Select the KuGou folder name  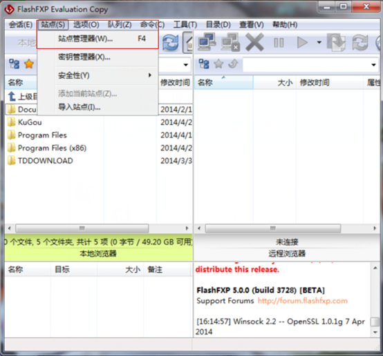click(x=30, y=122)
